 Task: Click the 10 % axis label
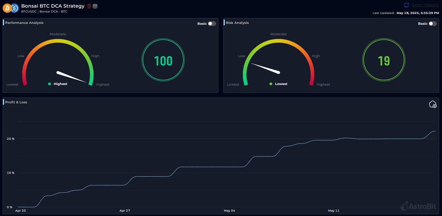point(10,173)
